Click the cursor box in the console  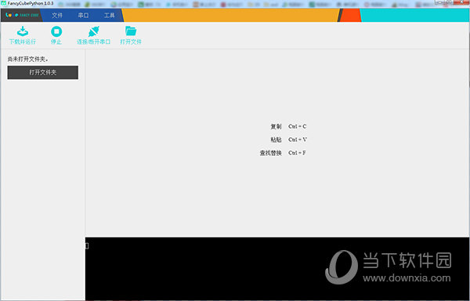pos(87,246)
